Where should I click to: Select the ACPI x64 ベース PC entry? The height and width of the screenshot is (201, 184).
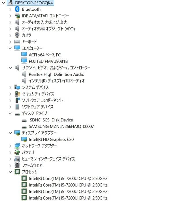45,55
